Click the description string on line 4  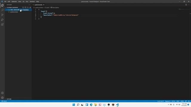coord(66,15)
